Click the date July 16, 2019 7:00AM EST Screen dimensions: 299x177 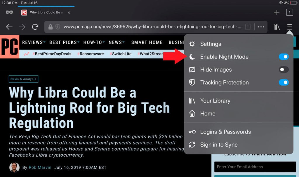80,167
